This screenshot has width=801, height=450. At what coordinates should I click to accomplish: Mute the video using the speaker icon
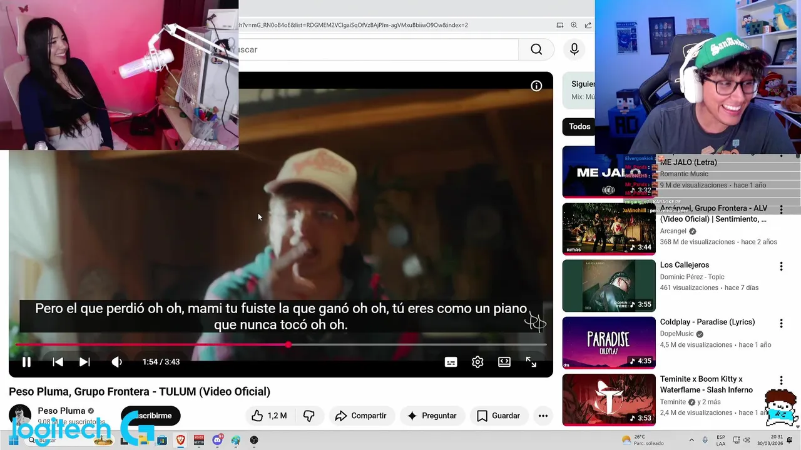[116, 362]
